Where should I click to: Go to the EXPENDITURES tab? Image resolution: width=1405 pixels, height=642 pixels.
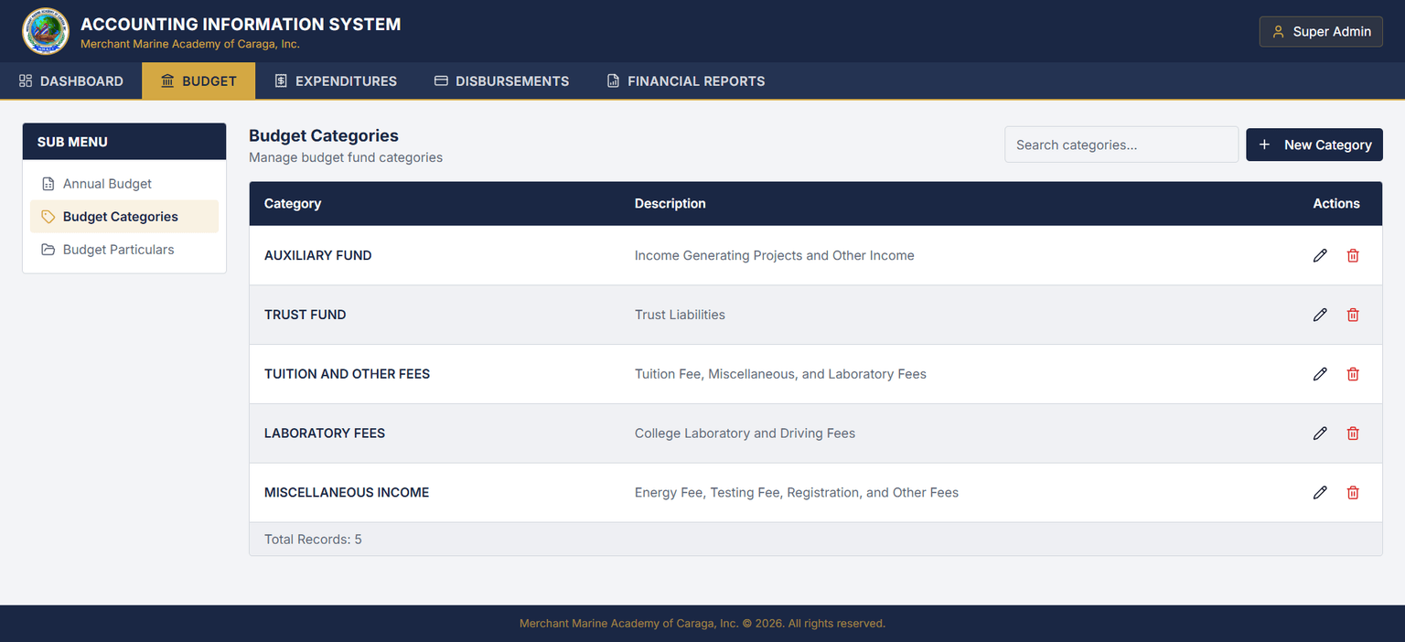pos(336,80)
